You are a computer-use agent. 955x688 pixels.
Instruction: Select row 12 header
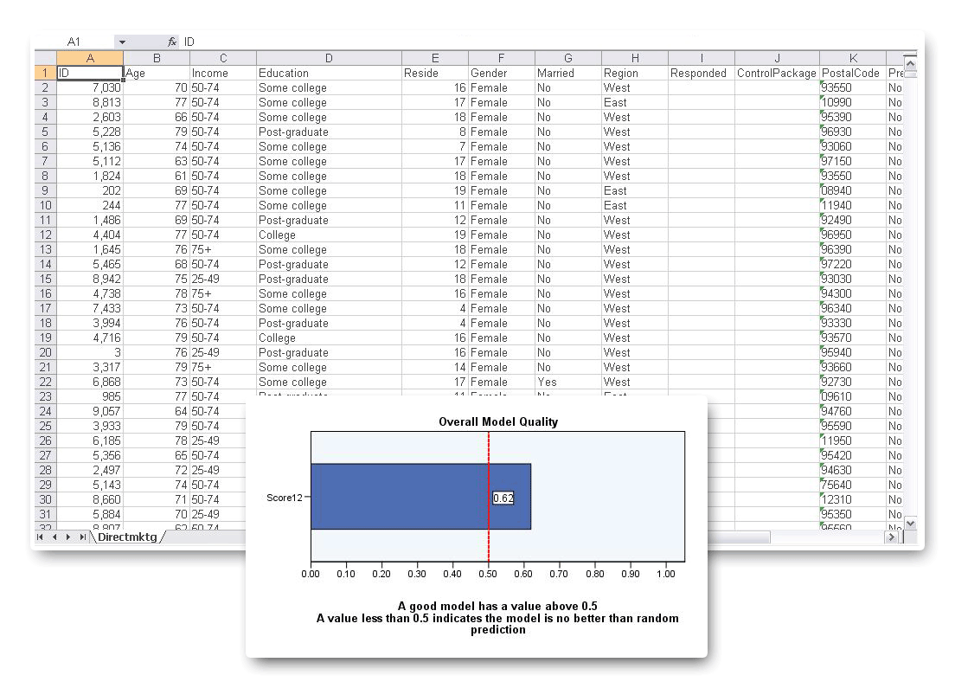point(45,235)
